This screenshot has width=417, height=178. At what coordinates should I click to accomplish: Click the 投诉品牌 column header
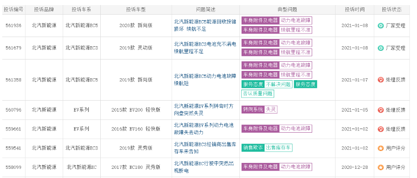(44, 10)
